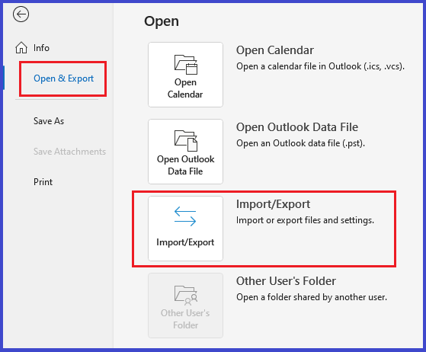Screen dimensions: 426x352
Task: Click the Open Calendar heading text
Action: click(274, 50)
